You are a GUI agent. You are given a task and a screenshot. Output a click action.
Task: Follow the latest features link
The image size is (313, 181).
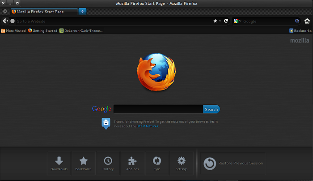click(x=147, y=126)
